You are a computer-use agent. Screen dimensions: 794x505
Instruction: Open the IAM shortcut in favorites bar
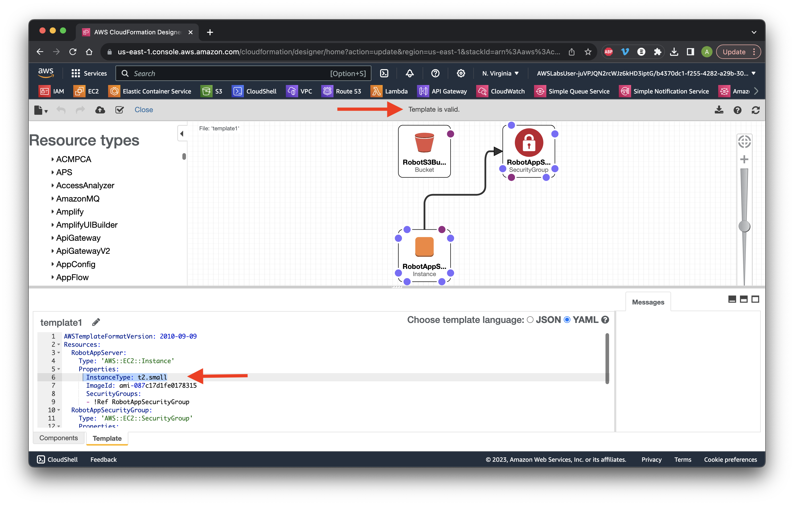click(52, 91)
